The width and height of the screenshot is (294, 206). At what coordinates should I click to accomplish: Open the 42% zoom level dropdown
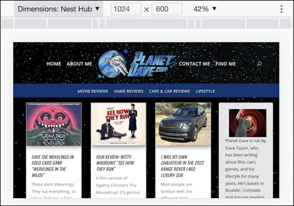(x=204, y=9)
